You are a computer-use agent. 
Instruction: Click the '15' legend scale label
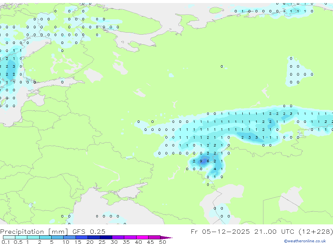click(78, 242)
